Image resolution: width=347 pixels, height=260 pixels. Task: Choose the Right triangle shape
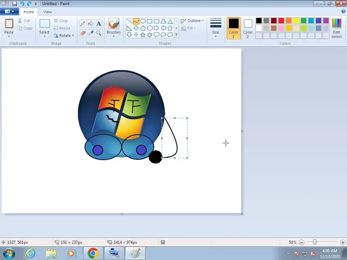129,28
